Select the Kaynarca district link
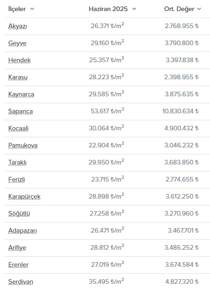The image size is (210, 299). pos(21,94)
